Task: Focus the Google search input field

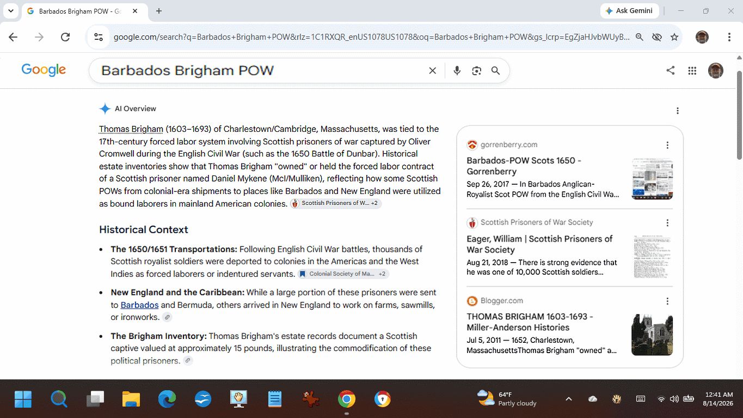Action: click(260, 71)
